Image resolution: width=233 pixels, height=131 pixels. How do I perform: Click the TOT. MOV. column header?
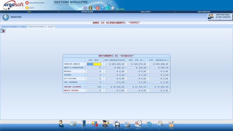tap(94, 60)
